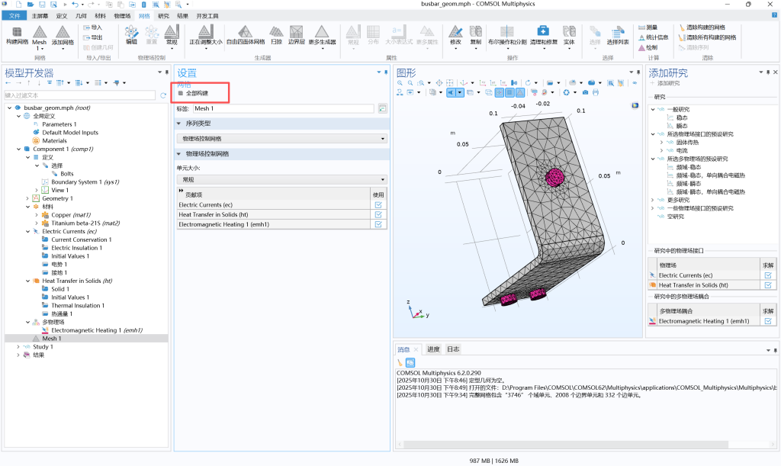Click the print icon in graphics toolbar
Viewport: 781px width, 466px height.
596,92
